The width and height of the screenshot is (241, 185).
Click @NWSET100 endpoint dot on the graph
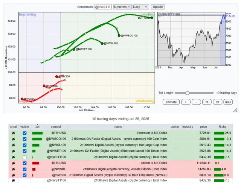pyautogui.click(x=74, y=49)
